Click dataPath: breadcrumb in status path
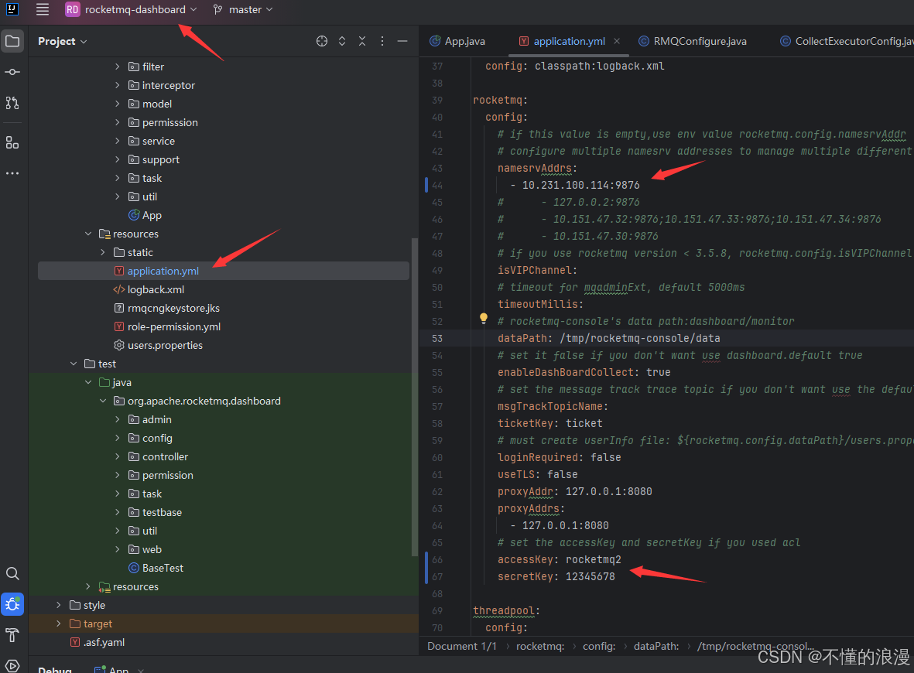This screenshot has width=914, height=673. [656, 646]
